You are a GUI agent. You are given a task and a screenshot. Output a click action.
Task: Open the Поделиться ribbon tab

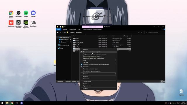click(x=72, y=29)
